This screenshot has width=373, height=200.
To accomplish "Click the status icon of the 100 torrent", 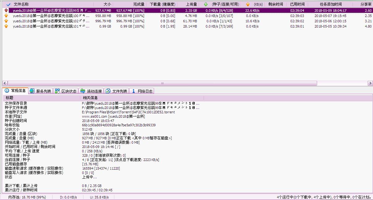I will click(x=6, y=16).
